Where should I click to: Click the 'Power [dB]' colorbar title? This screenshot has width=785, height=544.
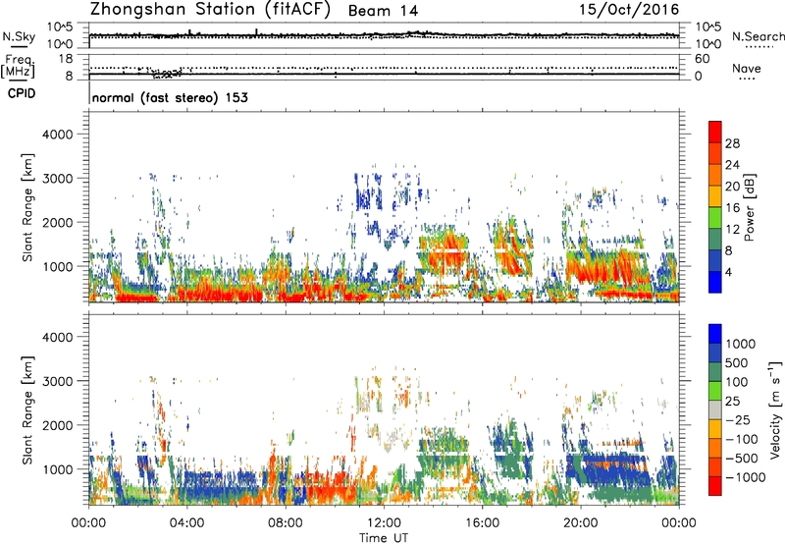pos(749,207)
